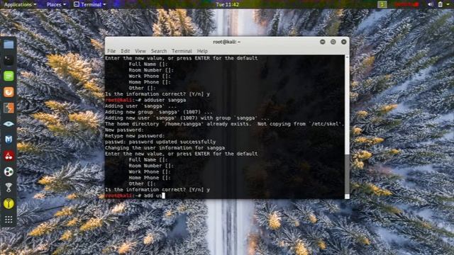Click the volume icon in top bar
The width and height of the screenshot is (454, 255).
(431, 4)
